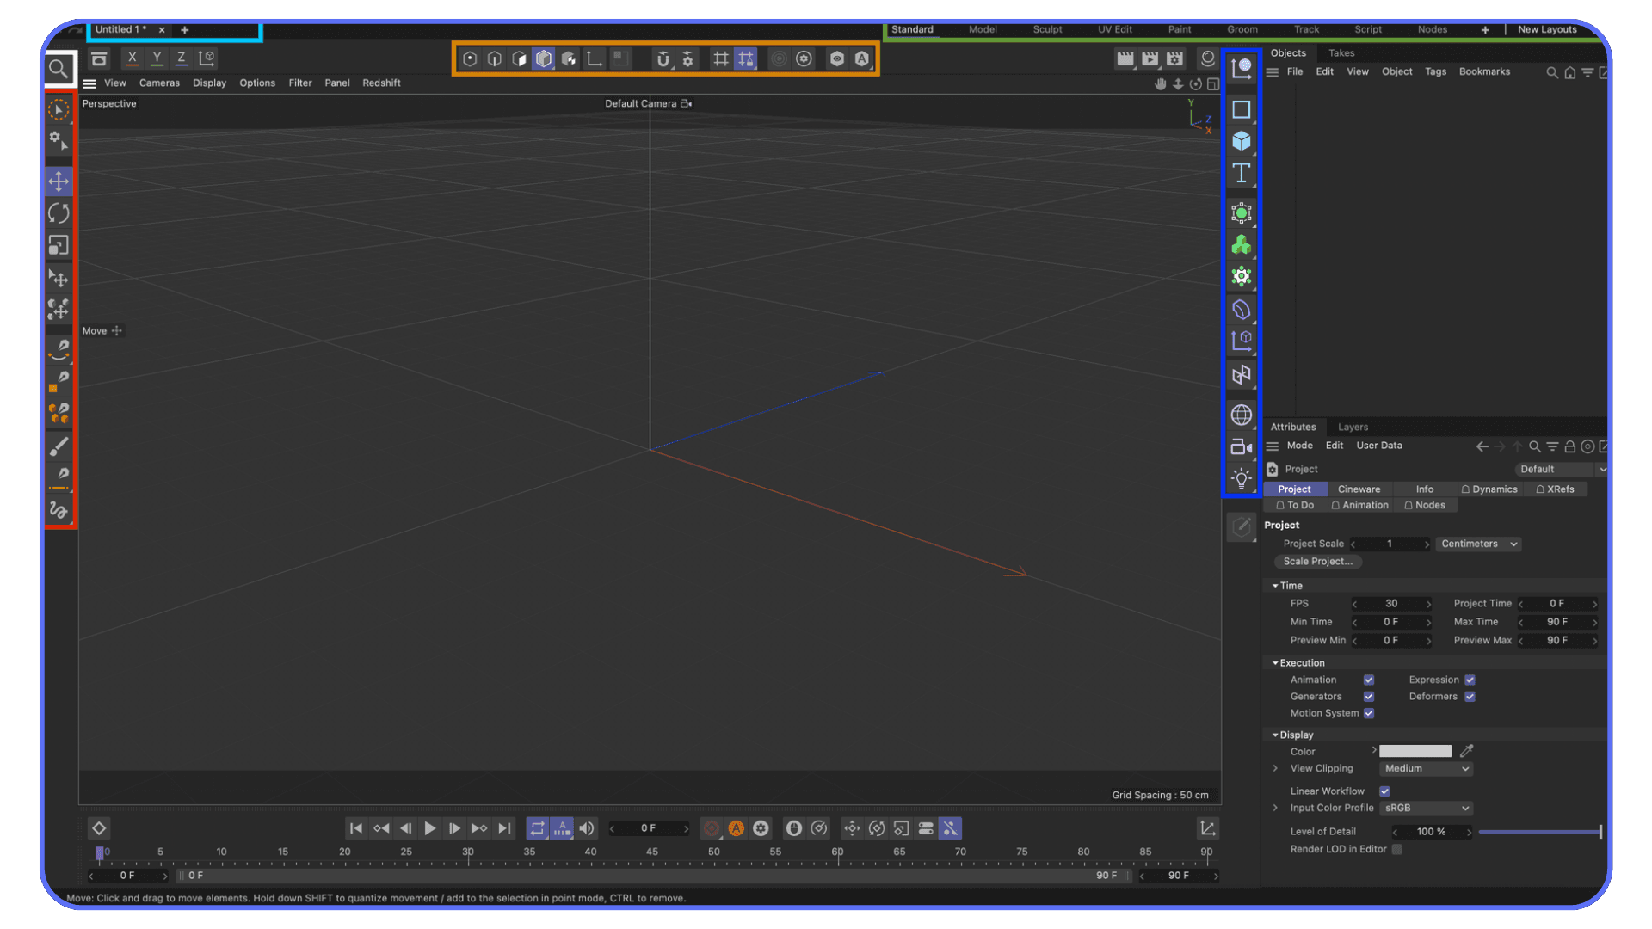Open the Centimeters units dropdown
Screen dimensions: 1652x929
[1477, 544]
